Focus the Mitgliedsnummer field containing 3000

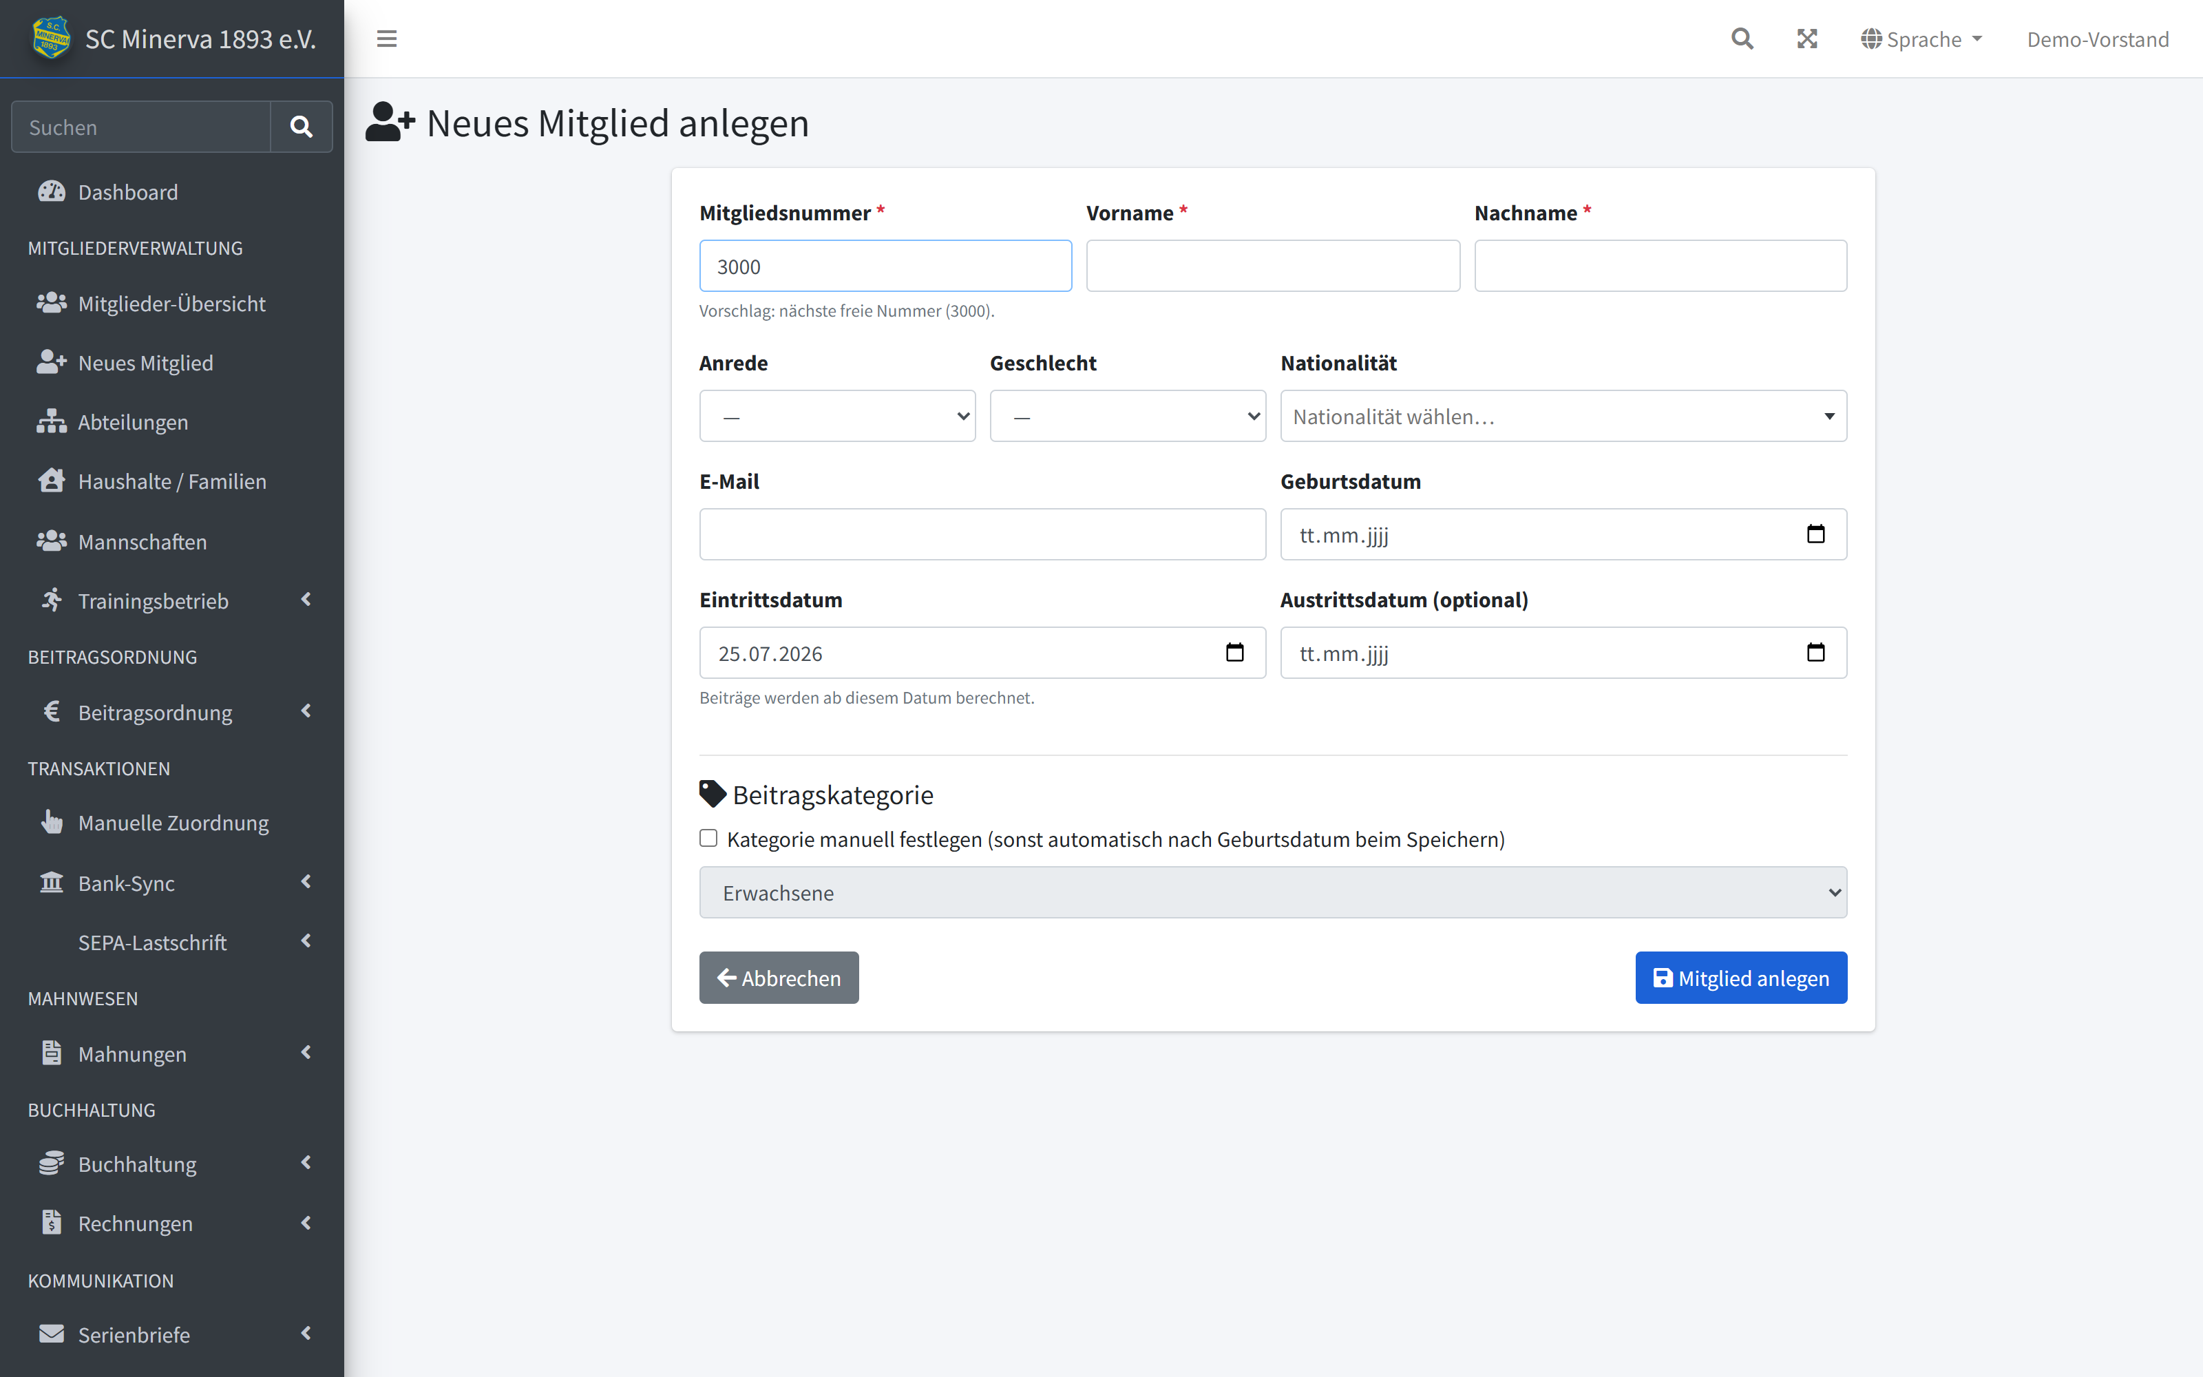click(x=885, y=266)
